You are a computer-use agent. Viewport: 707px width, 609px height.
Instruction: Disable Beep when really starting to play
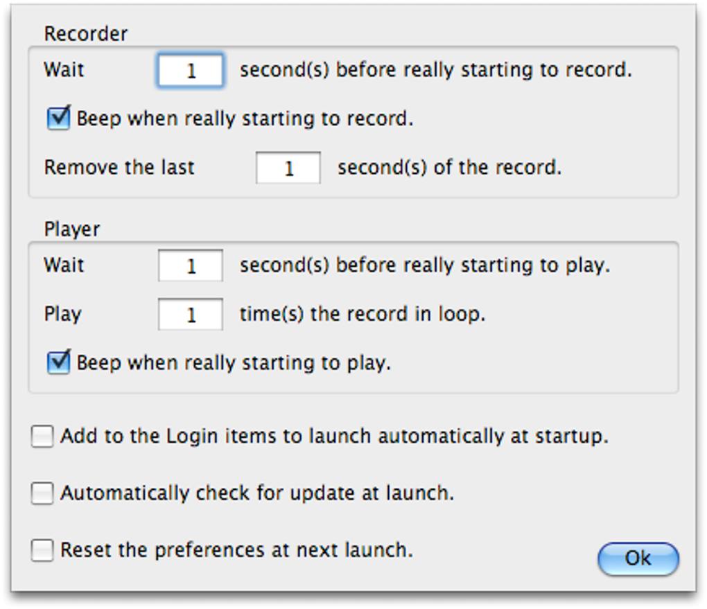tap(59, 362)
